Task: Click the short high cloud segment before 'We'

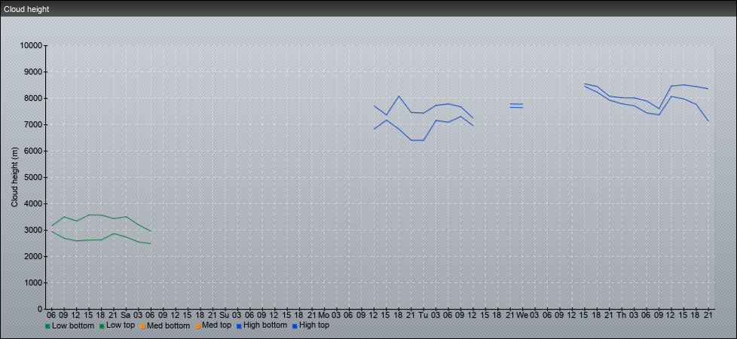Action: (516, 105)
